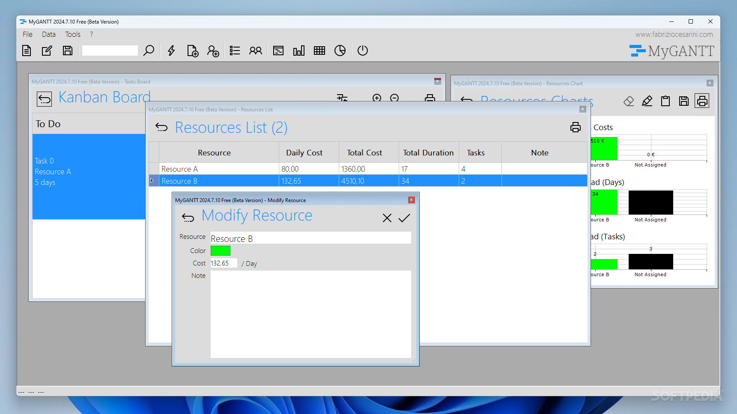Click the Edit project pencil icon
Viewport: 737px width, 414px height.
click(x=47, y=51)
